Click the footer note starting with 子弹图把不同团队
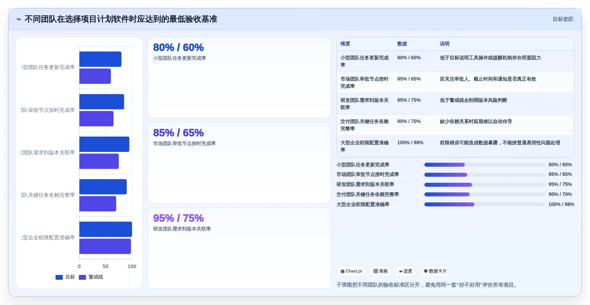 coord(428,285)
